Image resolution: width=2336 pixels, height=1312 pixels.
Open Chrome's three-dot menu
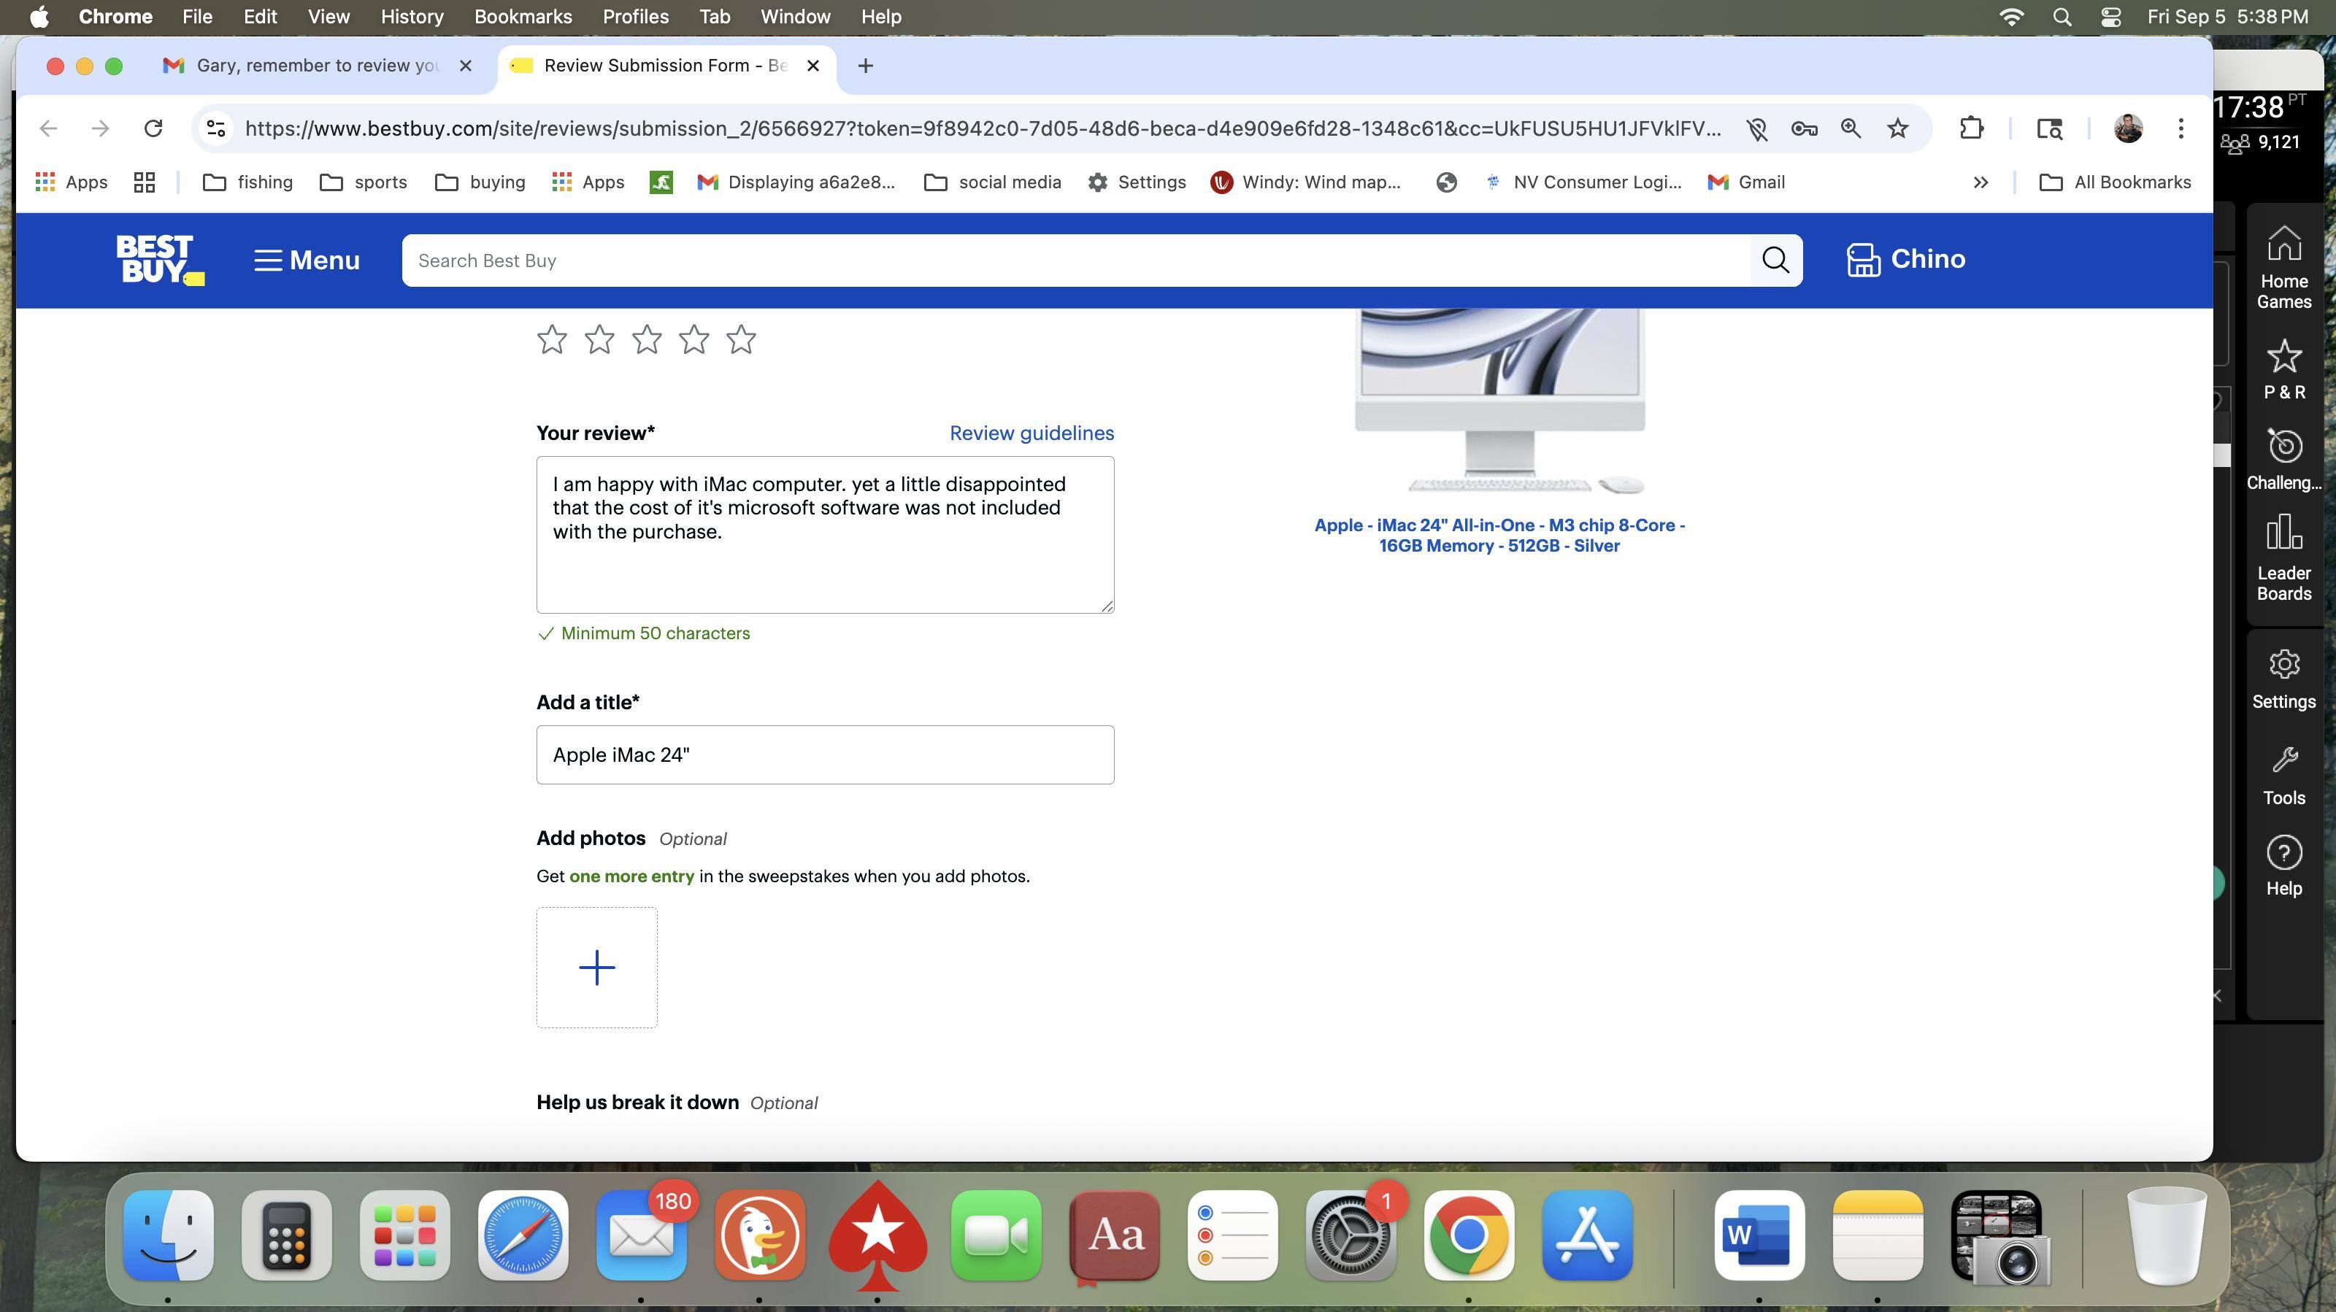(x=2180, y=128)
